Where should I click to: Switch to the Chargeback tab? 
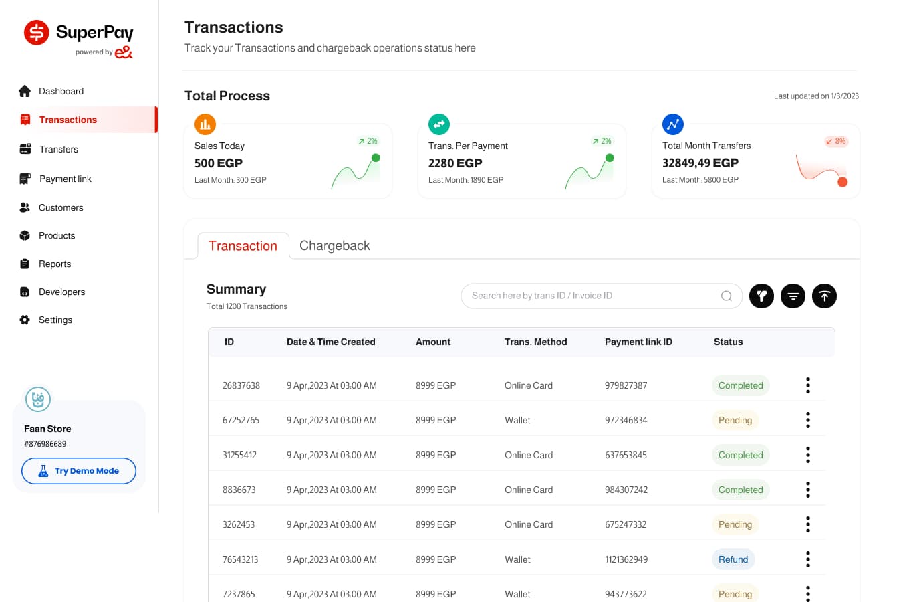coord(334,245)
